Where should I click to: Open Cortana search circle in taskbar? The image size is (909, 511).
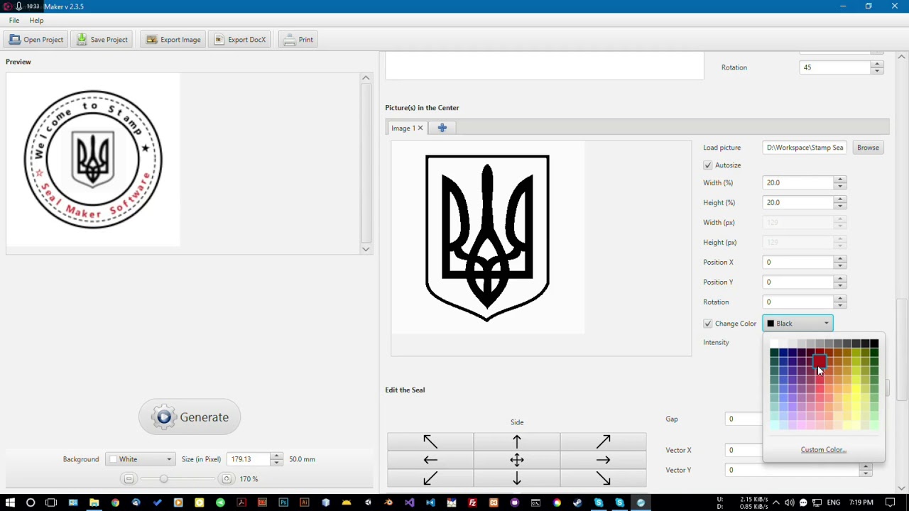(31, 502)
